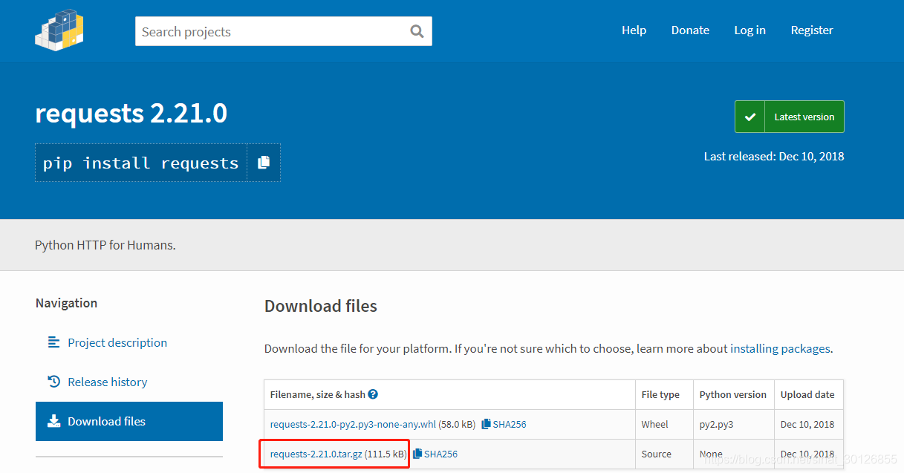904x473 pixels.
Task: Click 'Last released: Dec 10, 2018' text
Action: point(774,156)
